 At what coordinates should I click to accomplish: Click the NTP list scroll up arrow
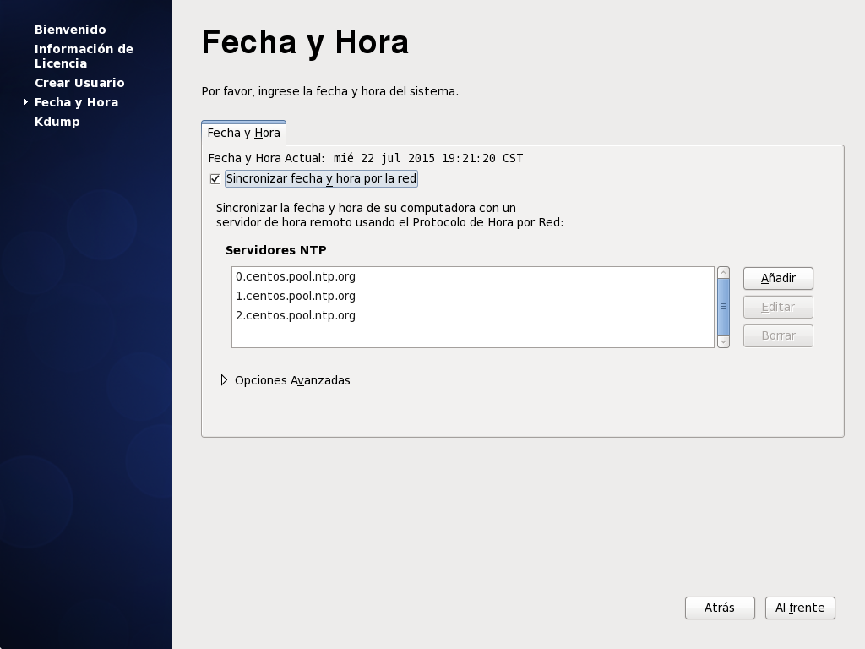723,273
